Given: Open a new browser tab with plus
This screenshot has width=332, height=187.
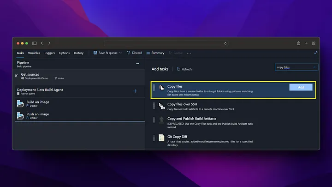Looking at the screenshot, I should [x=306, y=43].
